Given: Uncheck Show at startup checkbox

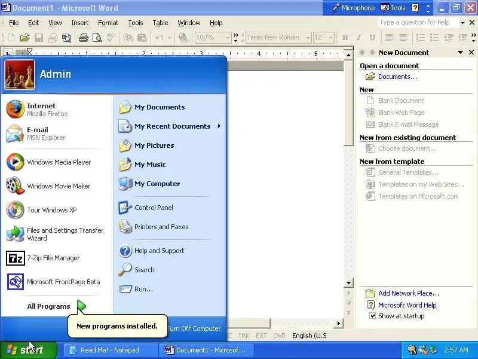Looking at the screenshot, I should point(372,316).
